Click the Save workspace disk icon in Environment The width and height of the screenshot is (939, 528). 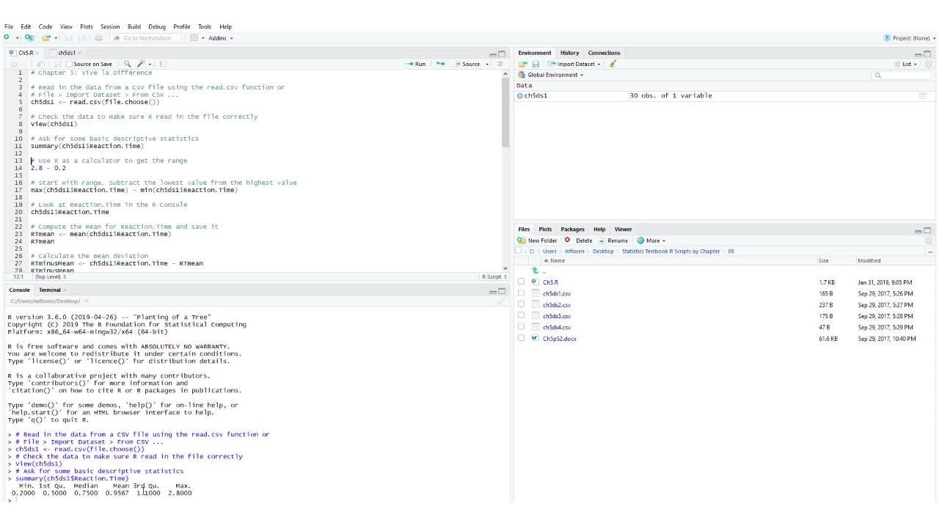536,64
